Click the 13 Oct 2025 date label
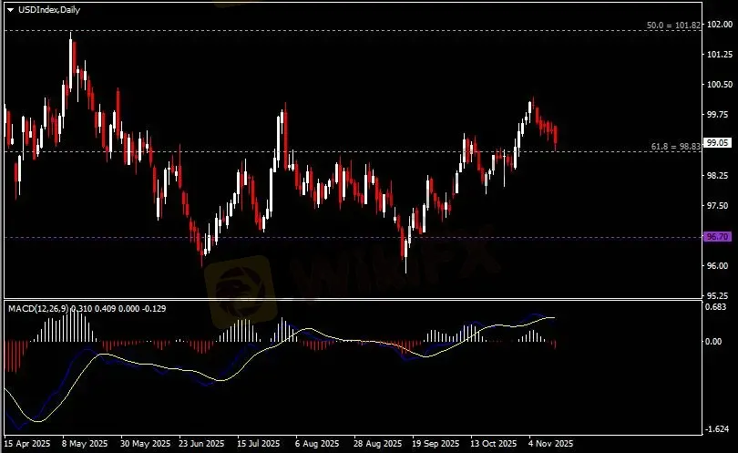 click(x=493, y=444)
